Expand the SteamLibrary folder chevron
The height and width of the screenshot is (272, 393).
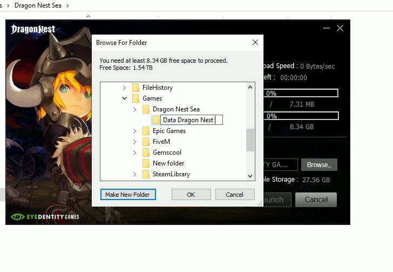click(x=134, y=174)
